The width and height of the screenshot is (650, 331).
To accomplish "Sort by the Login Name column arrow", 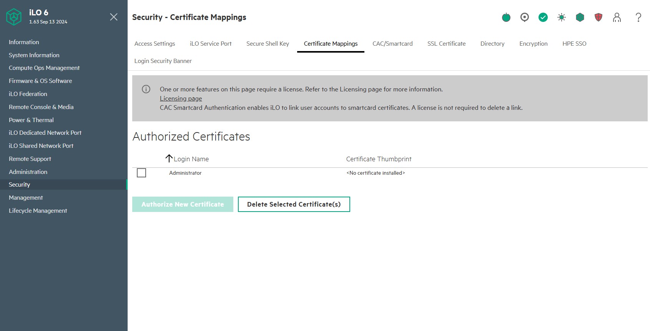I will tap(169, 158).
